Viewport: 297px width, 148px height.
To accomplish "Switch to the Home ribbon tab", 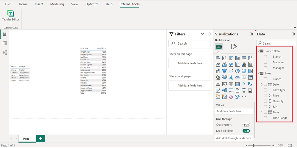I will click(23, 4).
